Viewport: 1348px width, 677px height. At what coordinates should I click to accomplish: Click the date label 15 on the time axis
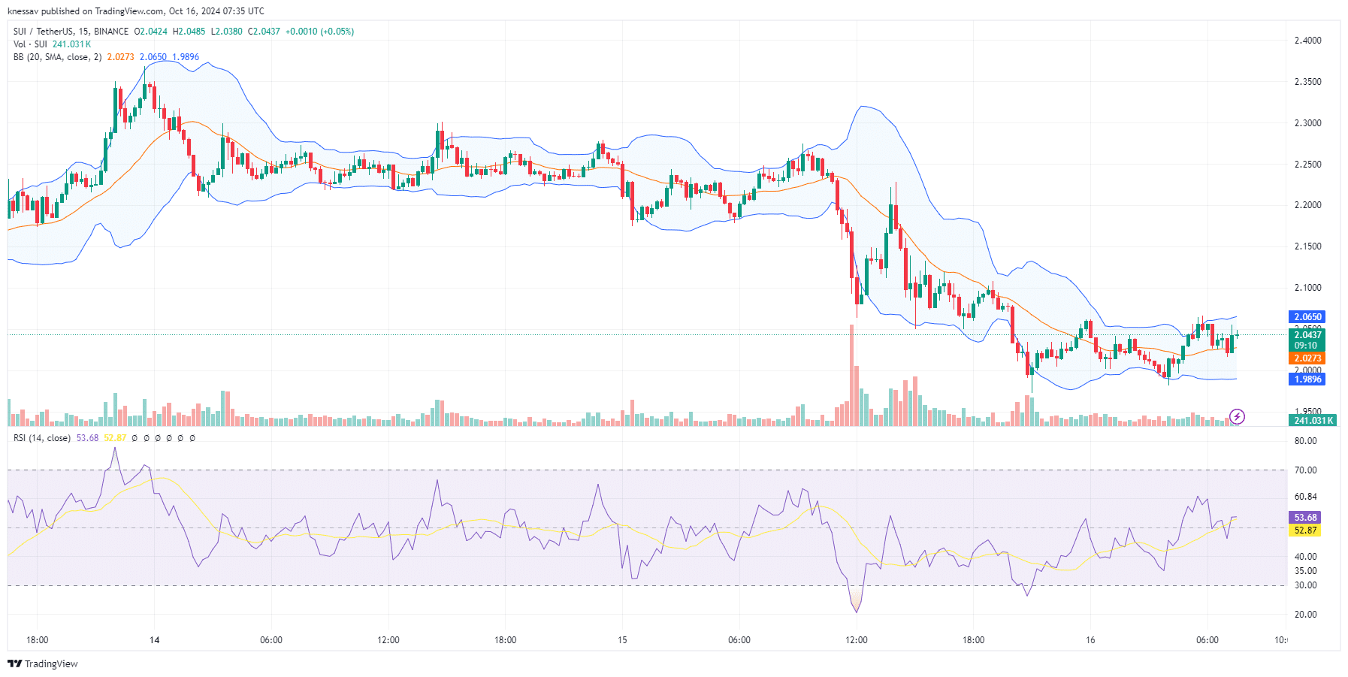pyautogui.click(x=622, y=640)
